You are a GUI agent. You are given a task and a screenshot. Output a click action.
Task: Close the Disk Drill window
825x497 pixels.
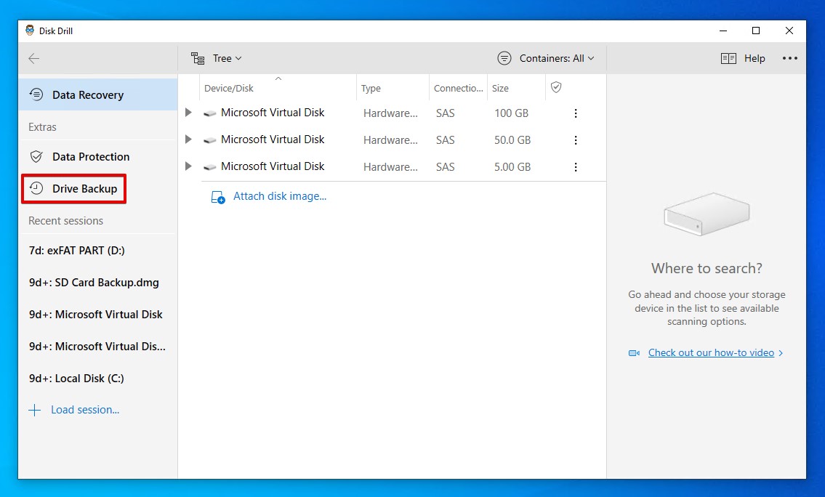pos(789,31)
